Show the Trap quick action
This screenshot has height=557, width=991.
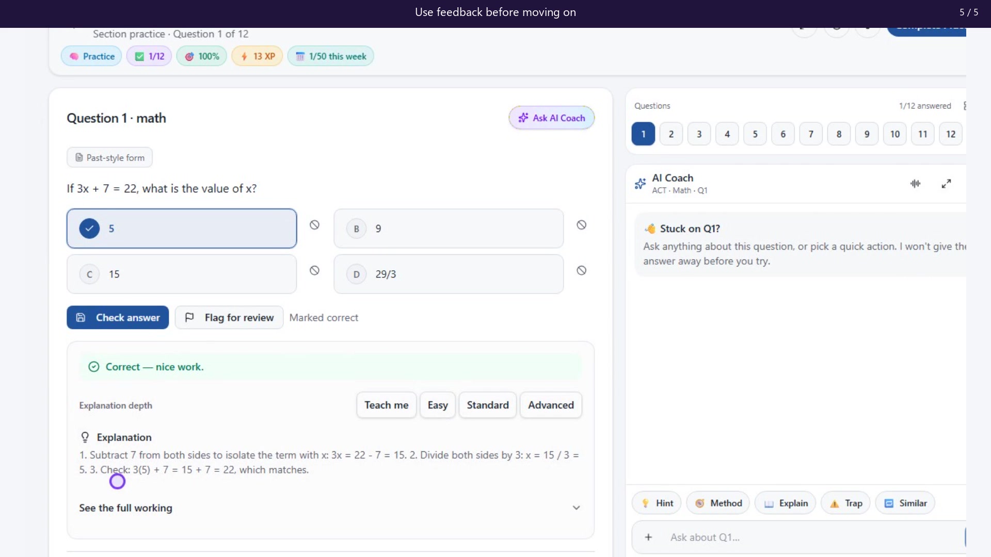(x=845, y=503)
